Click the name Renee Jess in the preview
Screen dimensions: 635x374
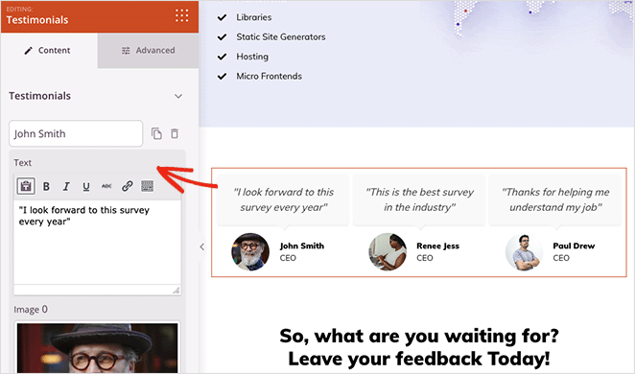click(x=437, y=245)
